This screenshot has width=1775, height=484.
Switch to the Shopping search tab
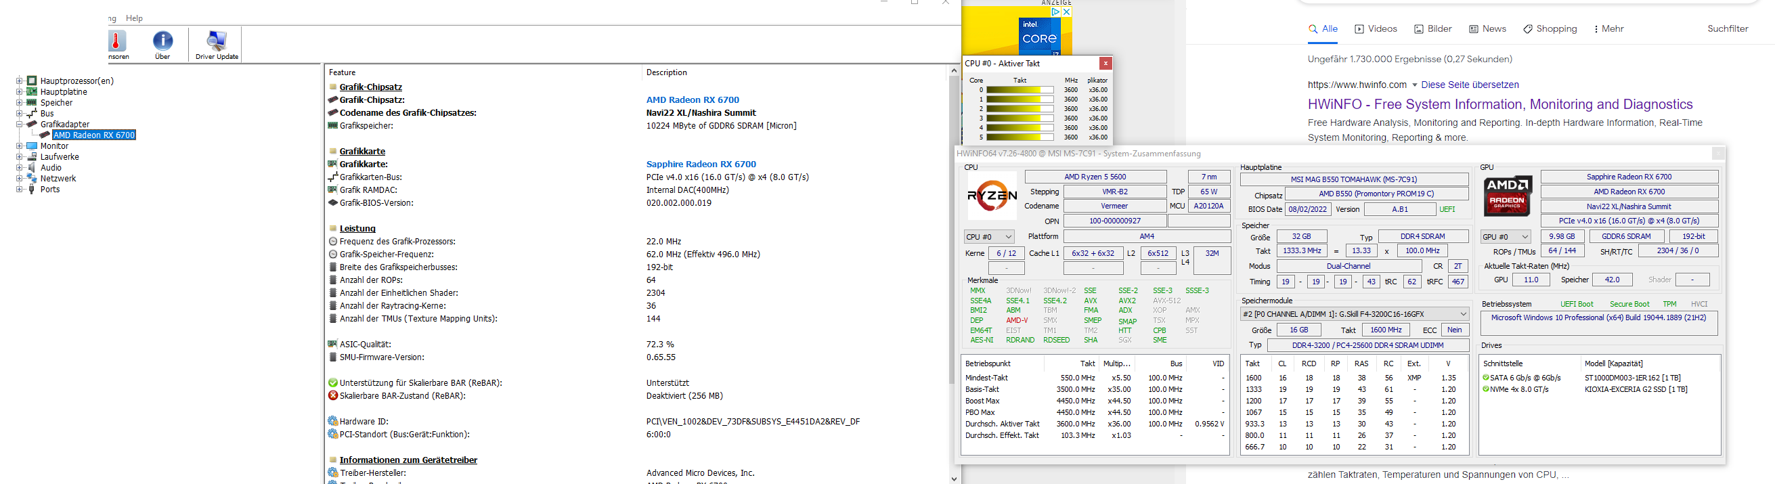pyautogui.click(x=1550, y=29)
